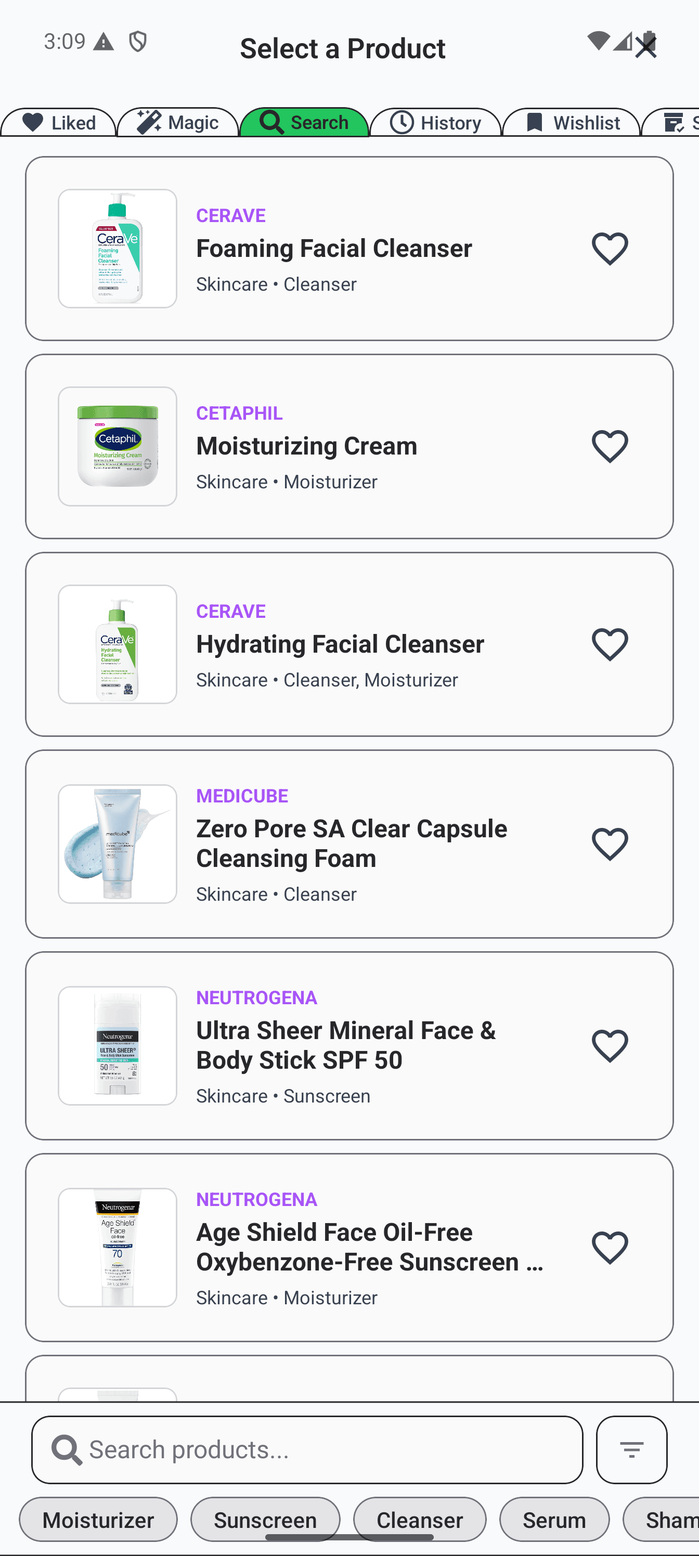This screenshot has height=1556, width=699.
Task: Close the Select a Product screen
Action: [x=646, y=47]
